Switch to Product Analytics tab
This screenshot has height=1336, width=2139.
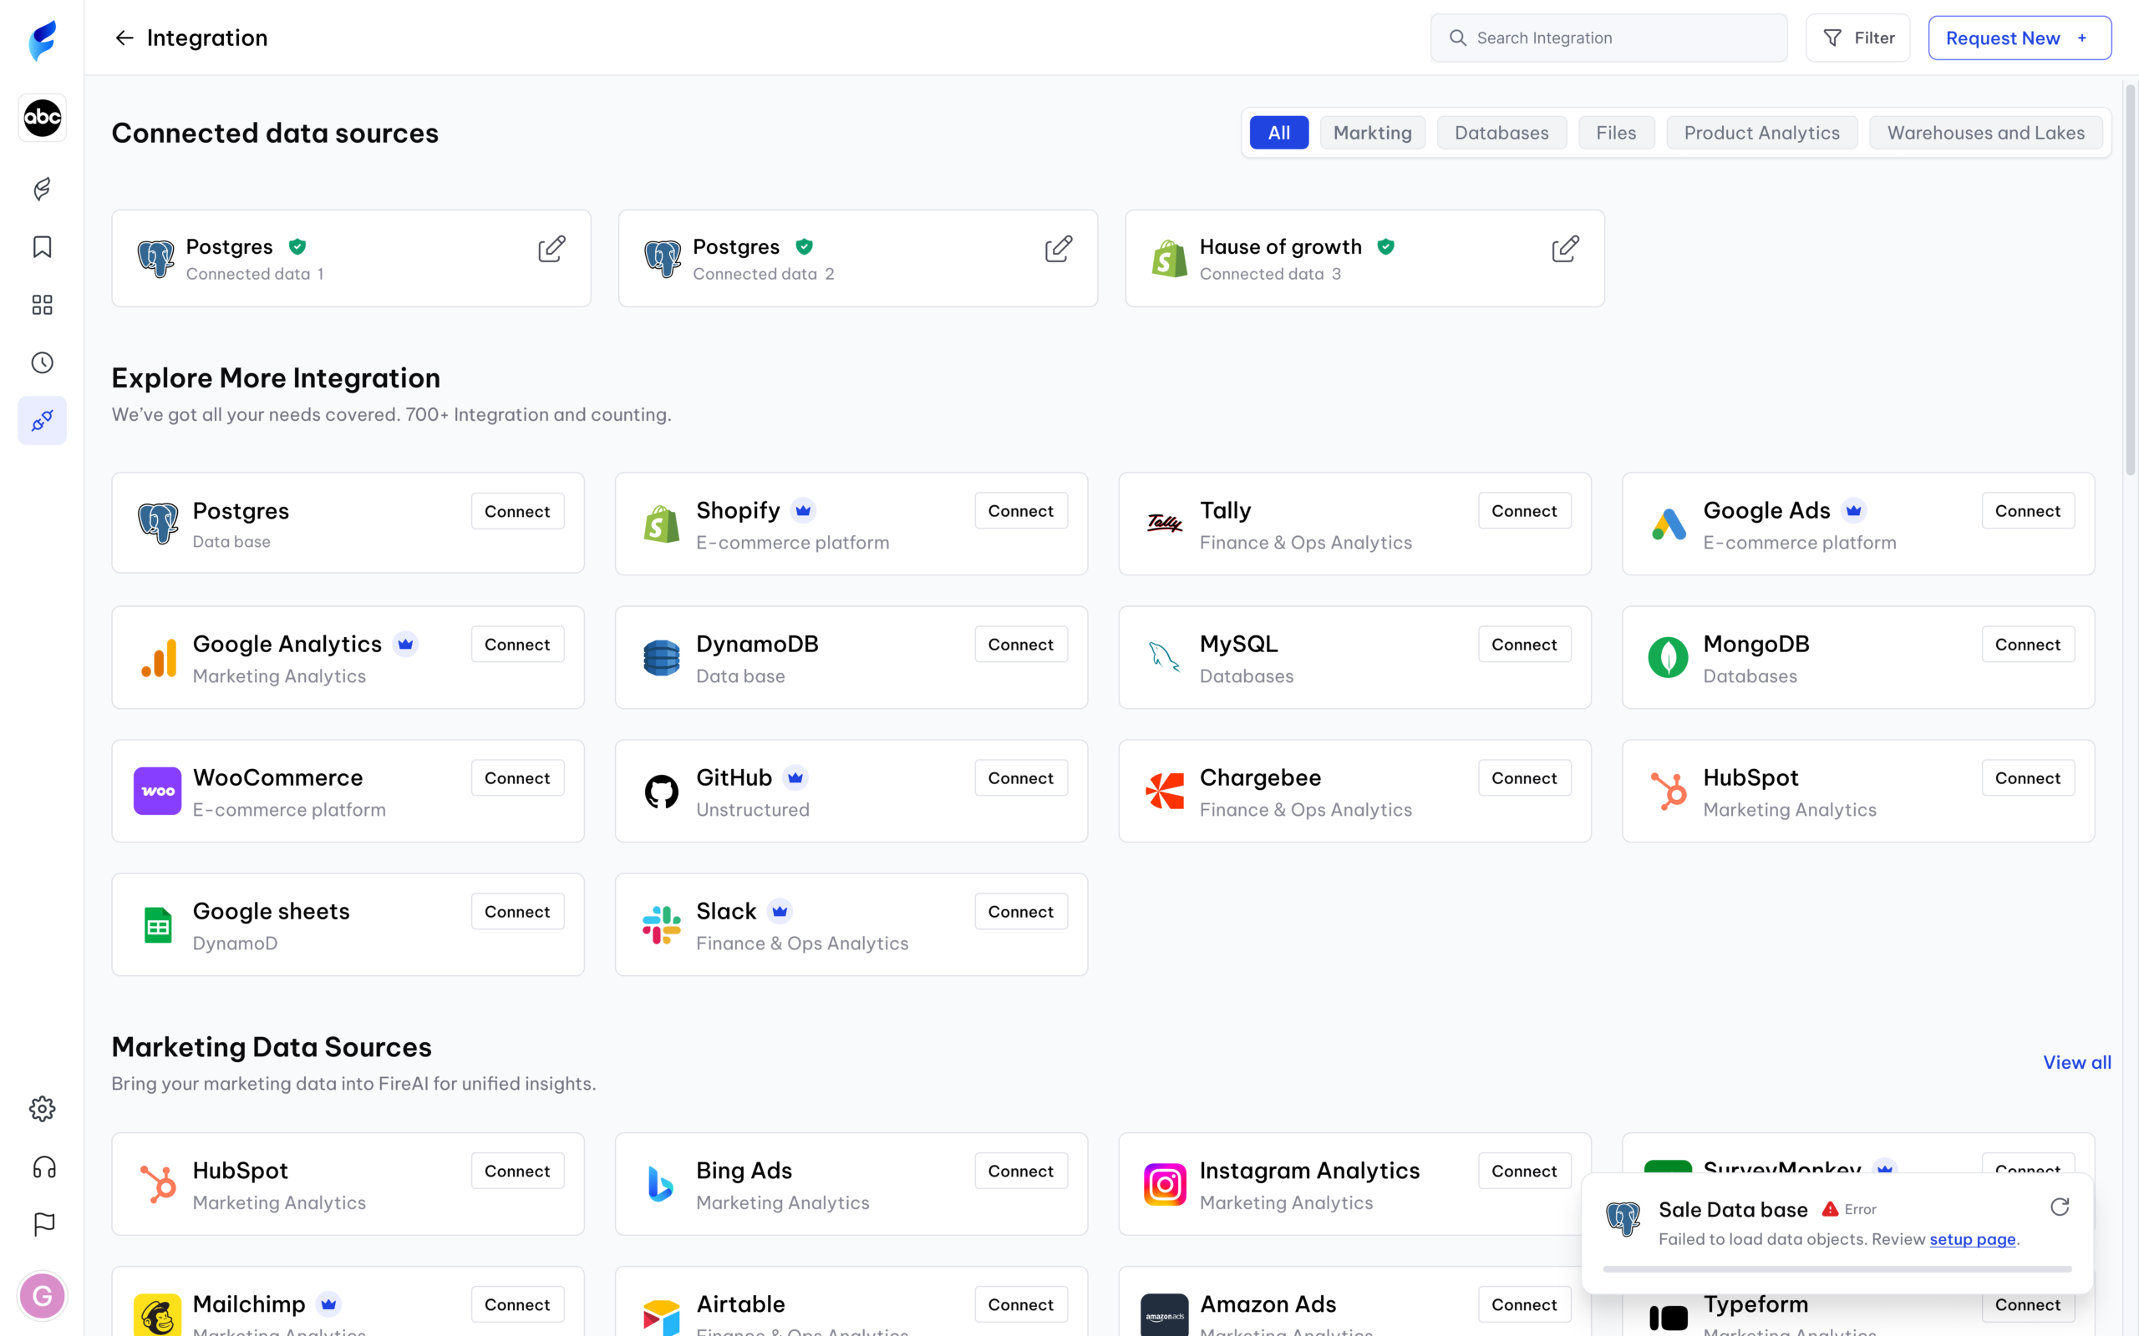point(1760,133)
